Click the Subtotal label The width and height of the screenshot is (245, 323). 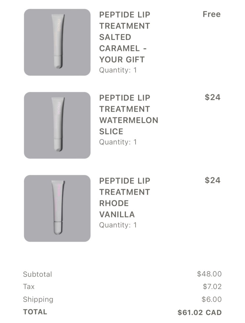[37, 274]
